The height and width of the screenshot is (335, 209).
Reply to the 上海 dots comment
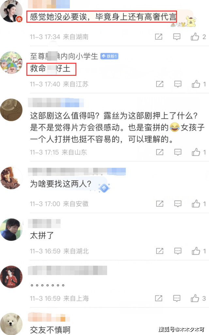pyautogui.click(x=177, y=298)
